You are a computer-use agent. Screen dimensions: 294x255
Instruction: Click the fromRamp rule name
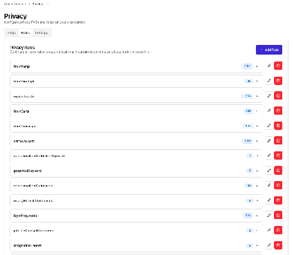[x=21, y=66]
